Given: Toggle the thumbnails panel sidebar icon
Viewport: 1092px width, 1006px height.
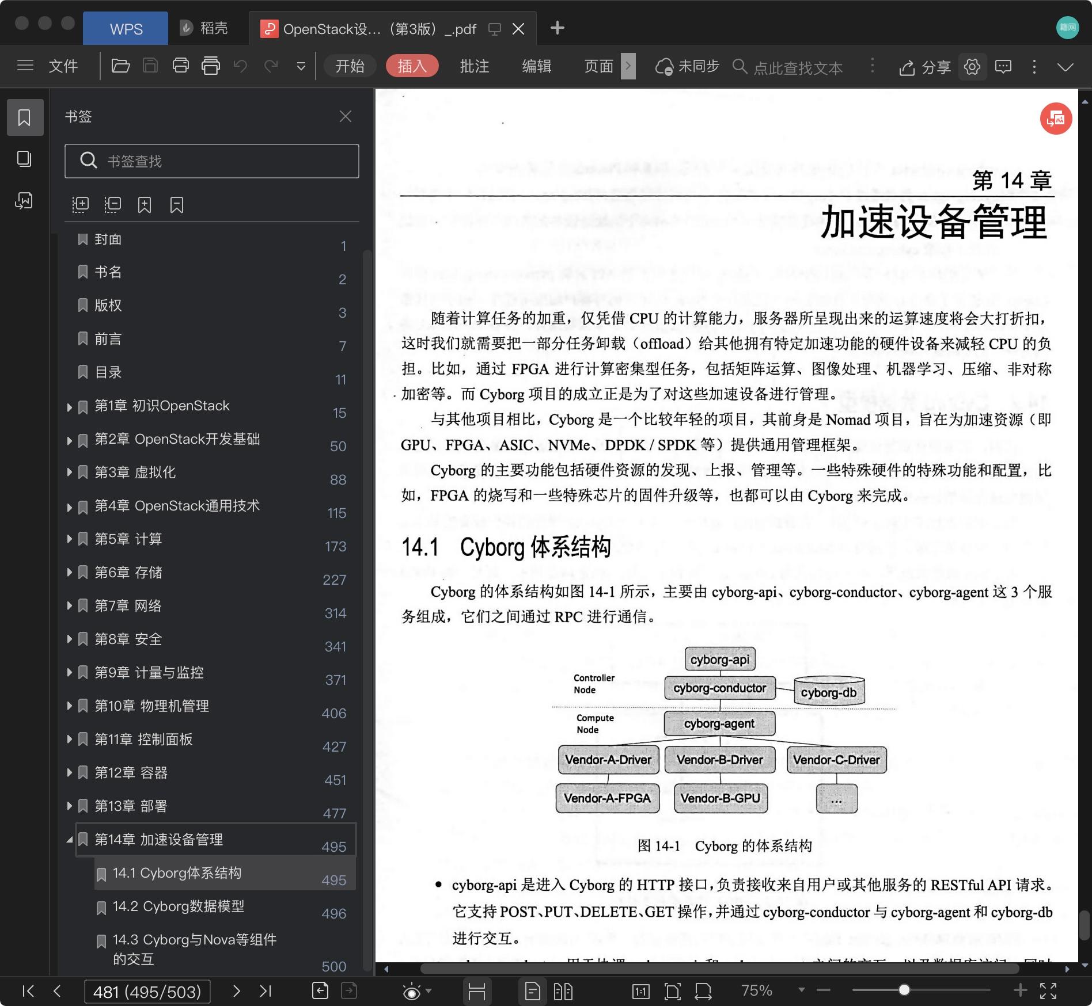Looking at the screenshot, I should pos(25,159).
